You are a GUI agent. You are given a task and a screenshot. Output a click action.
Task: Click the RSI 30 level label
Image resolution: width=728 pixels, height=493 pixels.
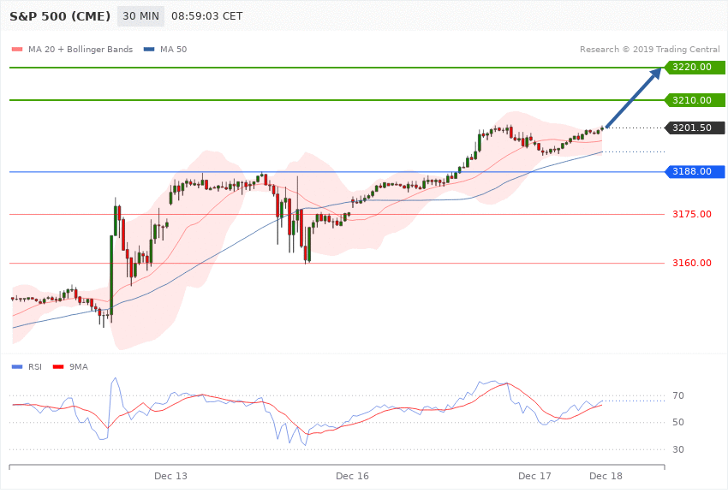click(x=678, y=449)
